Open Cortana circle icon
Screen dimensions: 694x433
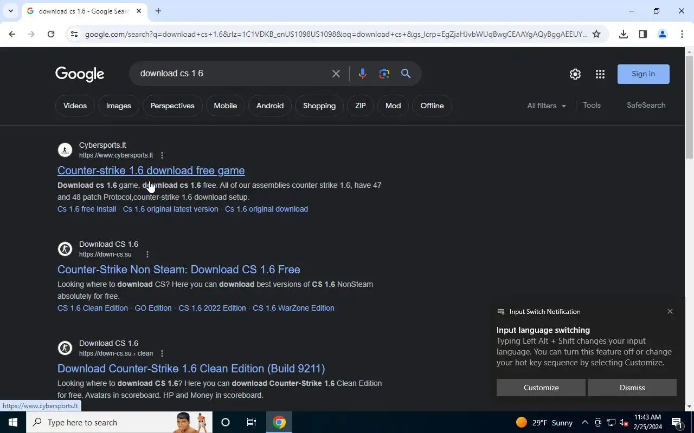[x=226, y=422]
